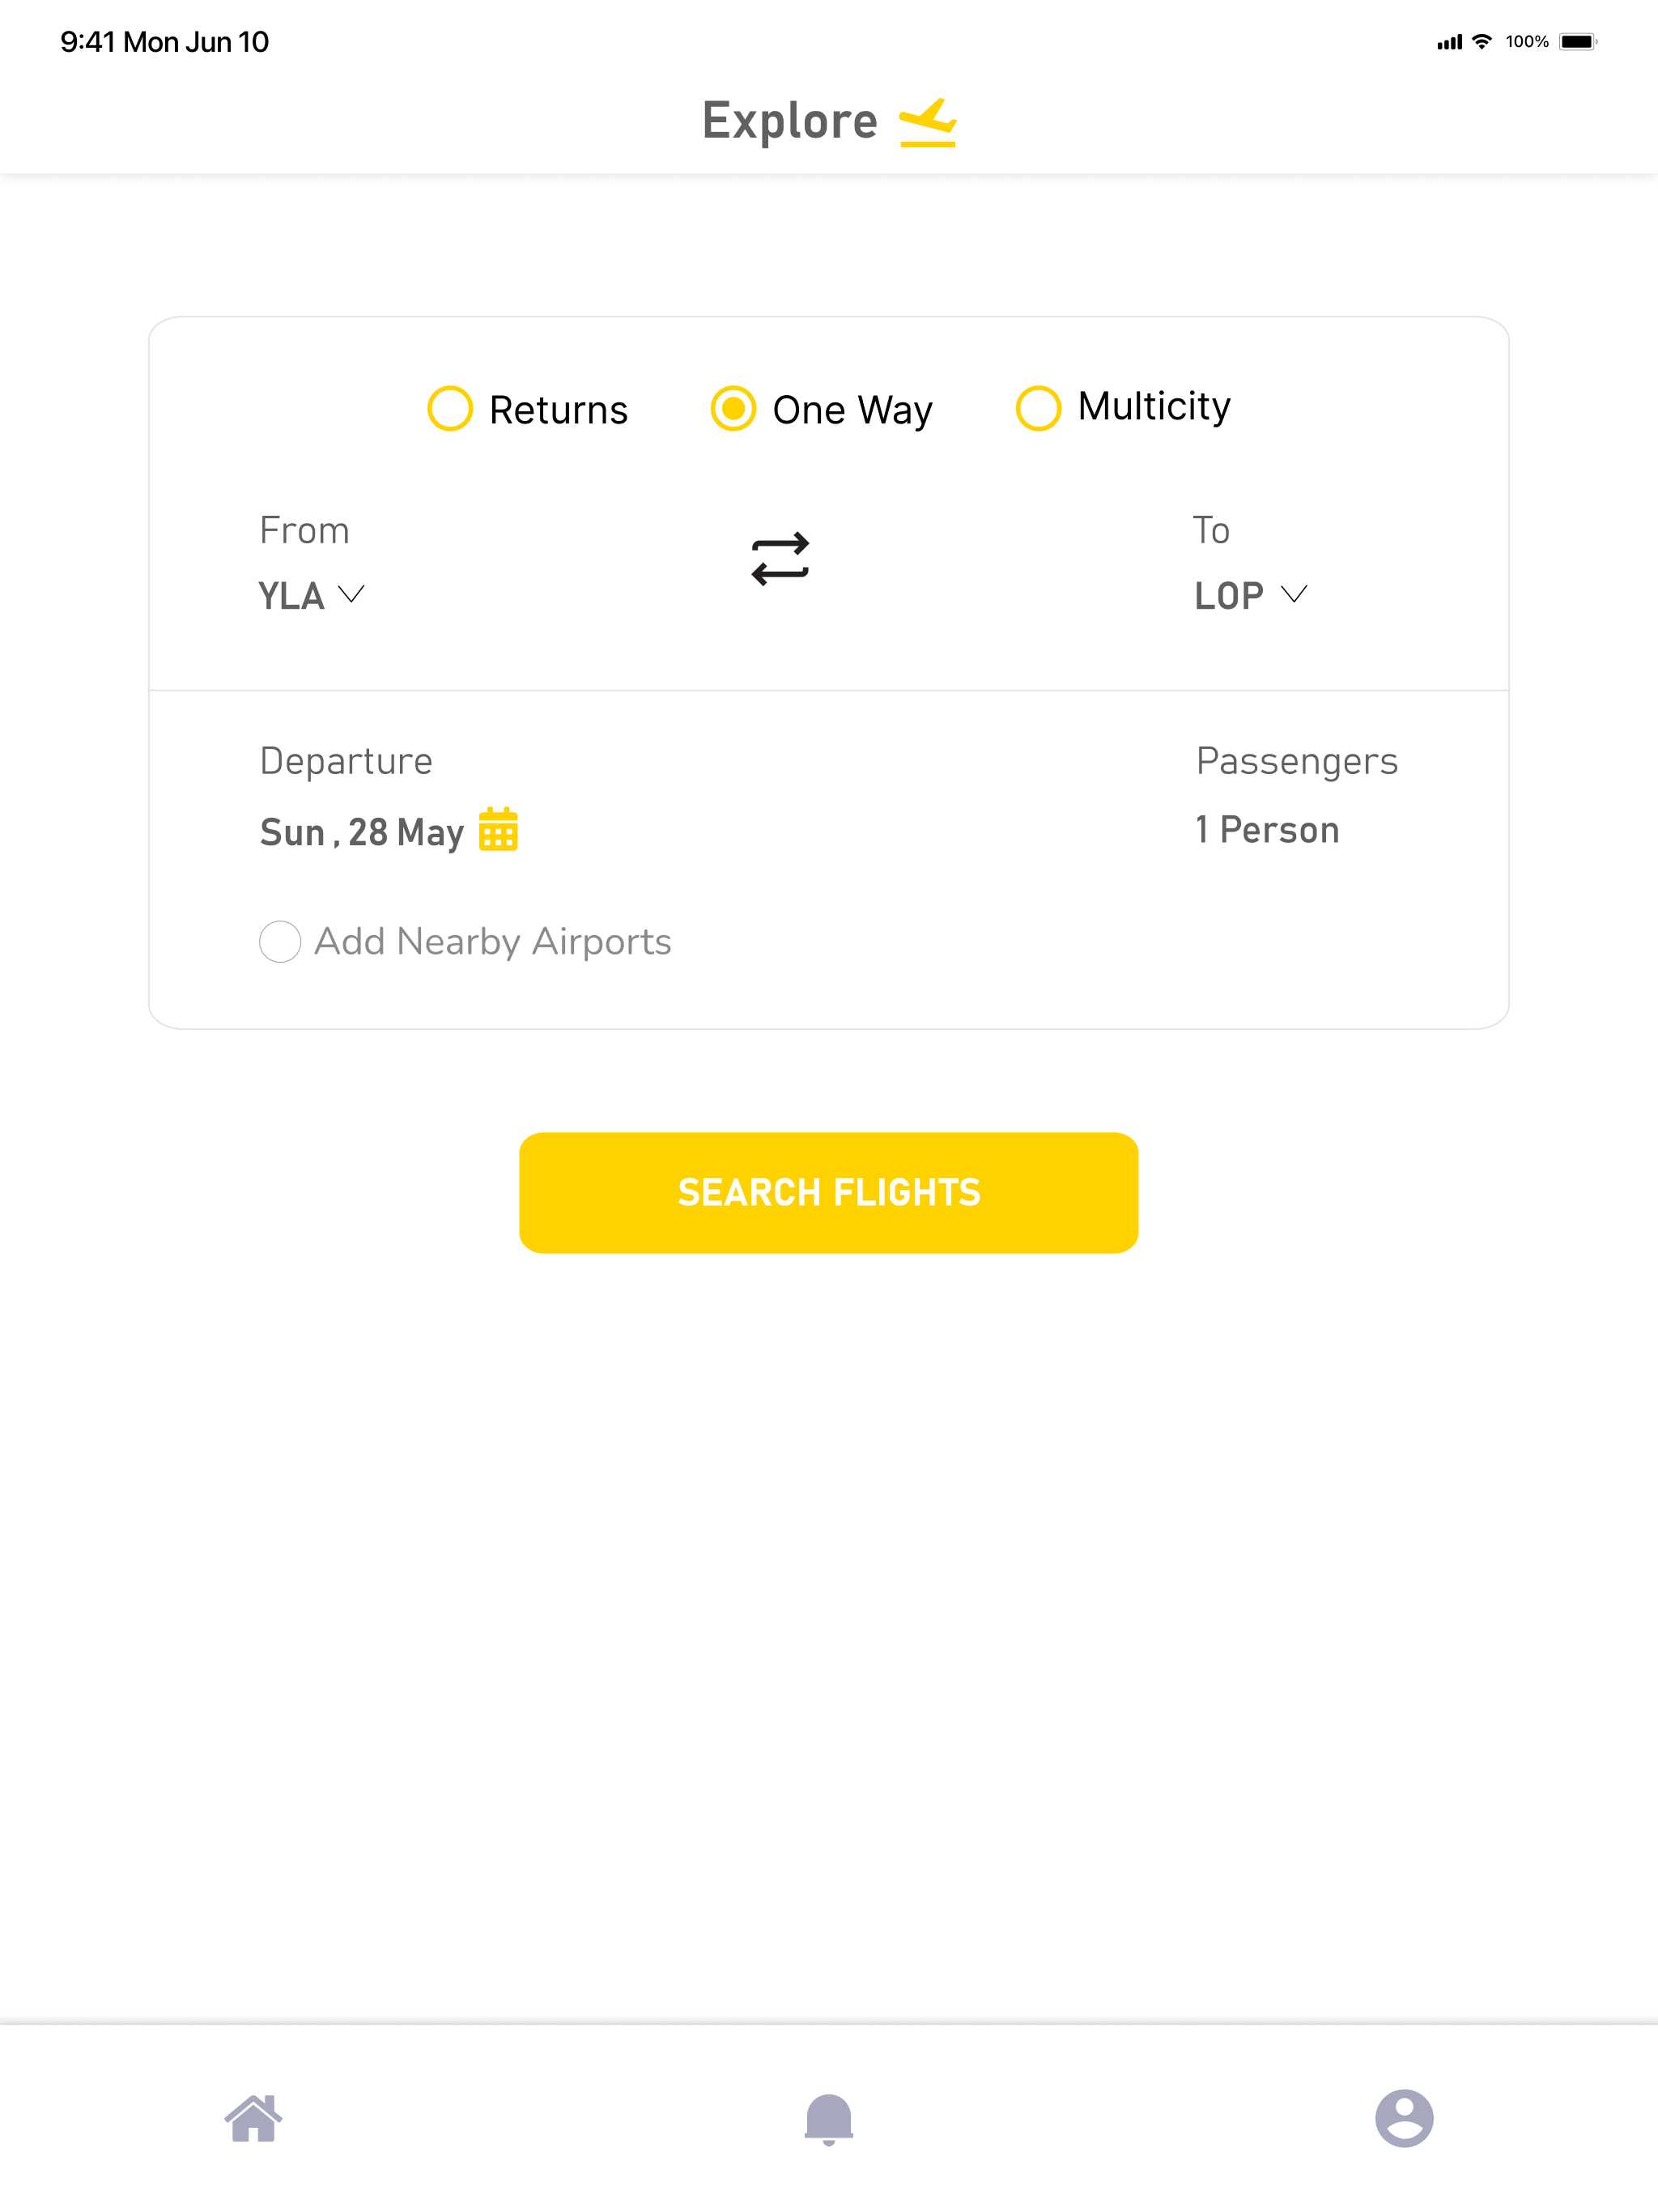Tap the Explore page title
This screenshot has width=1658, height=2212.
[790, 121]
